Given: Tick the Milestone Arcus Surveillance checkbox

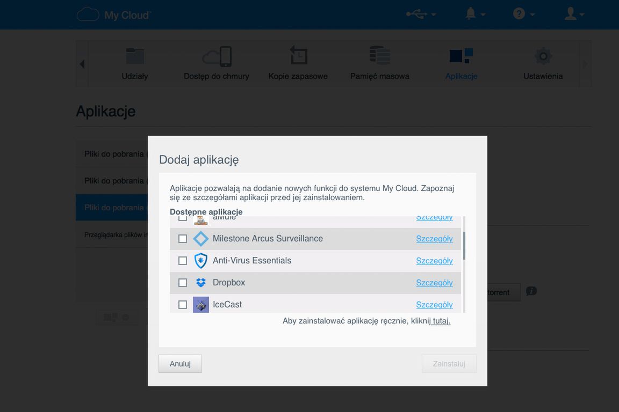Looking at the screenshot, I should pos(182,239).
